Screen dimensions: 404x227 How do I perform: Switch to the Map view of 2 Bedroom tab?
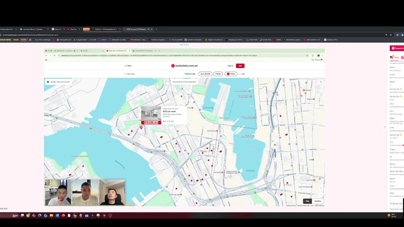pyautogui.click(x=118, y=50)
